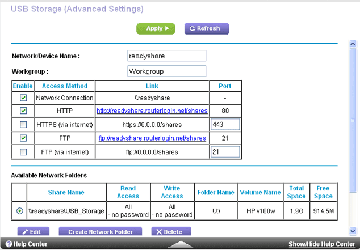Click the pencil icon on Edit button

24,232
